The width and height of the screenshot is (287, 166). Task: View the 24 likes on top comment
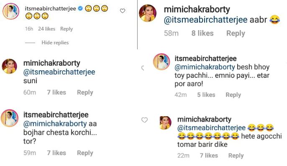click(x=47, y=29)
